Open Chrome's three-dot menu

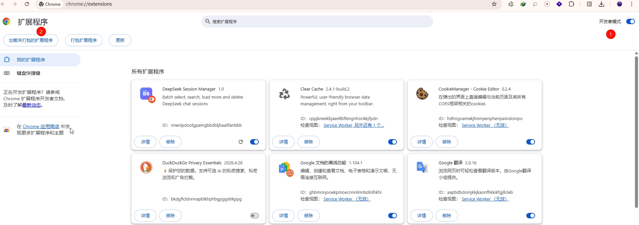pyautogui.click(x=632, y=4)
